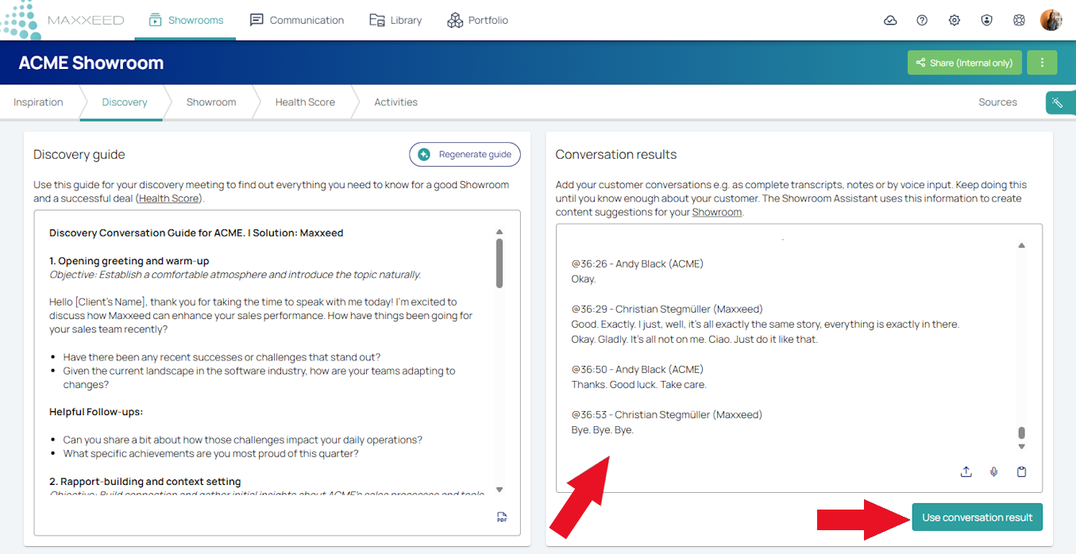Follow the Health Score link
The image size is (1076, 554).
point(170,198)
